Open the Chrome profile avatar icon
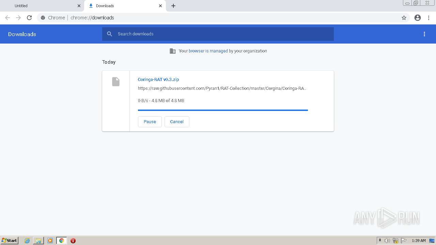The height and width of the screenshot is (245, 436). pos(418,18)
